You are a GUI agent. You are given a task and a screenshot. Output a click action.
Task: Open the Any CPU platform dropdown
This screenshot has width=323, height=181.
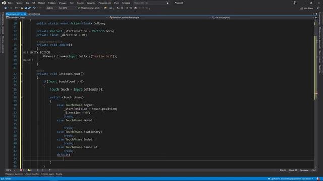67,8
